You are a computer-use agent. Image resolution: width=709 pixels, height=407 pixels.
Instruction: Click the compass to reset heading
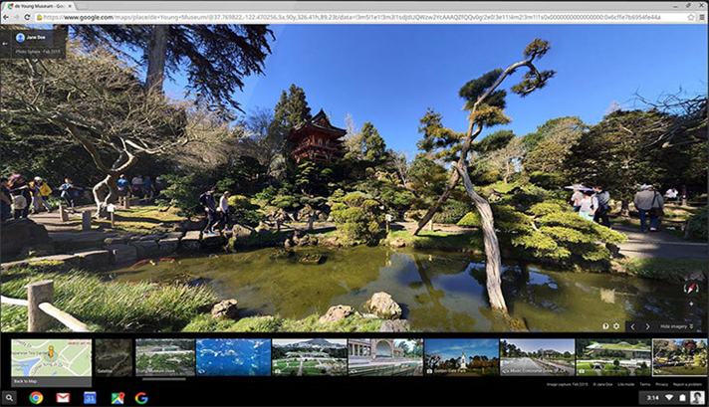point(691,290)
